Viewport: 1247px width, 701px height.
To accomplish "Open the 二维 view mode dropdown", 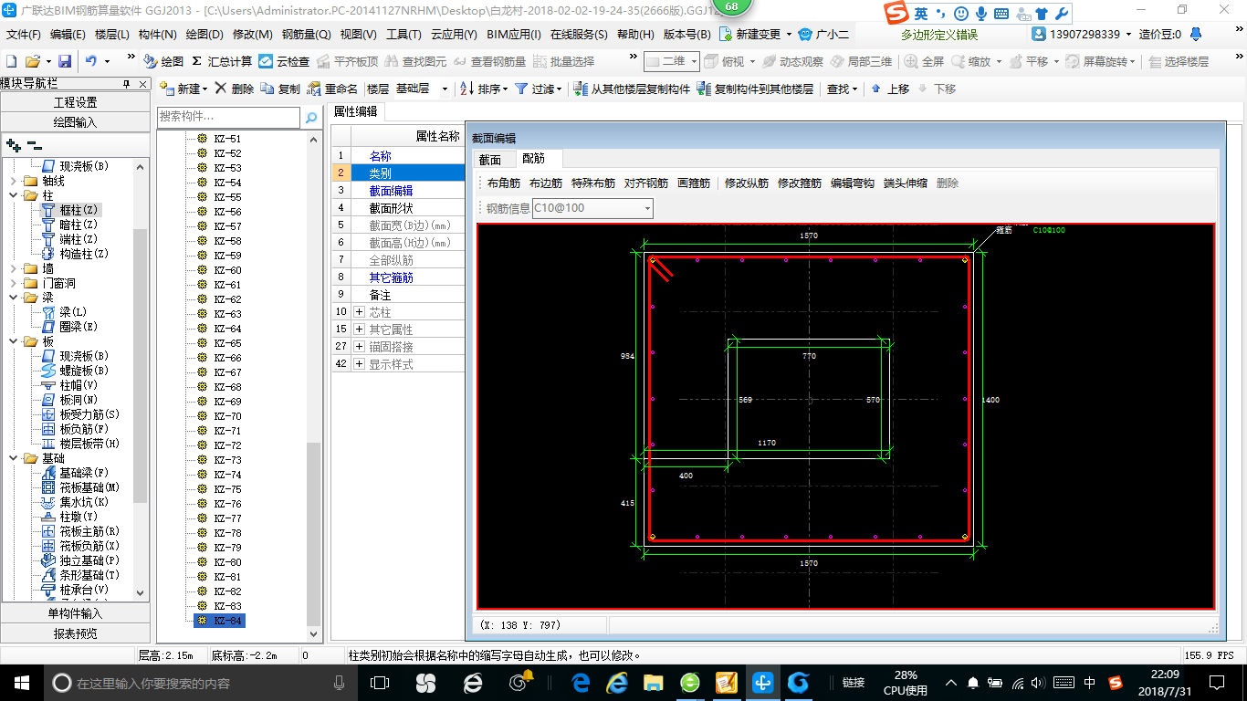I will (x=694, y=61).
